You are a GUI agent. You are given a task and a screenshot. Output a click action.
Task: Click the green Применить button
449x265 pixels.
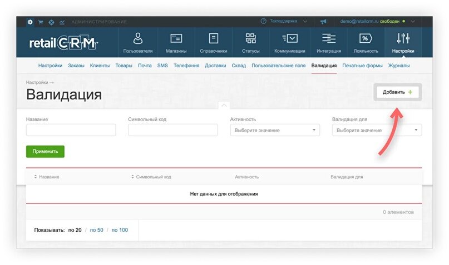coord(45,152)
